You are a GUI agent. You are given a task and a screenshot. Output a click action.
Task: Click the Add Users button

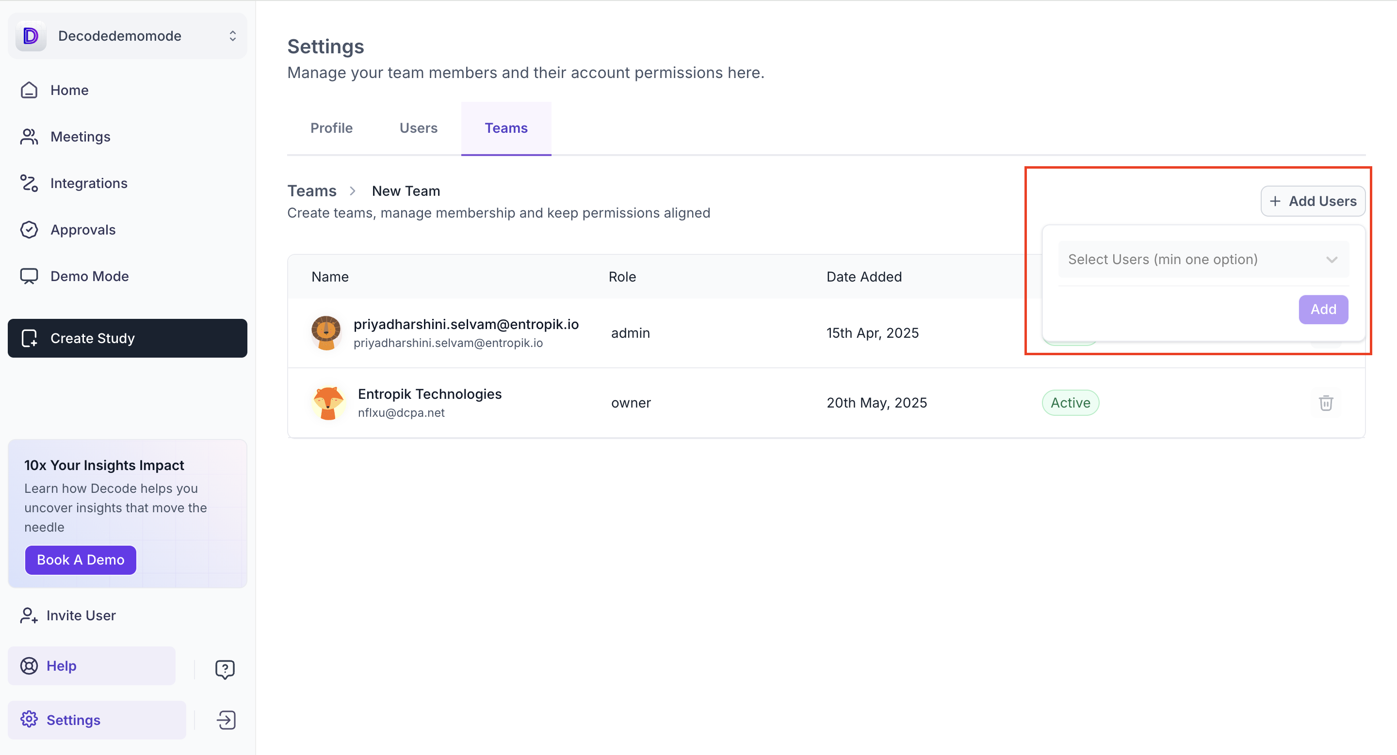point(1313,201)
